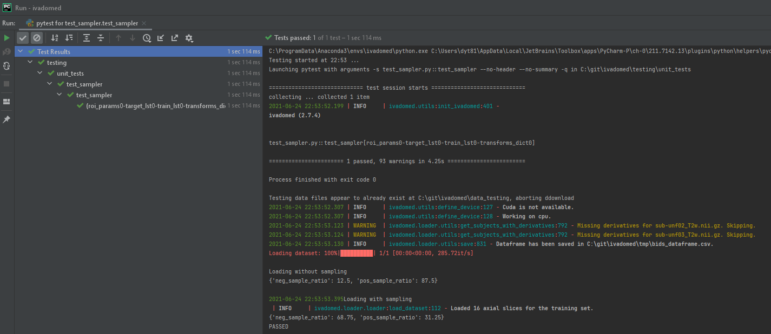
Task: Export test results icon
Action: (175, 38)
